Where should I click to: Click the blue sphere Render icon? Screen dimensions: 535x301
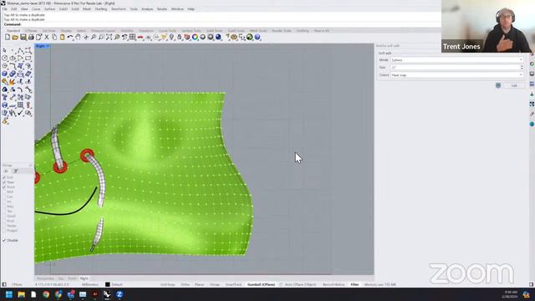pyautogui.click(x=218, y=37)
